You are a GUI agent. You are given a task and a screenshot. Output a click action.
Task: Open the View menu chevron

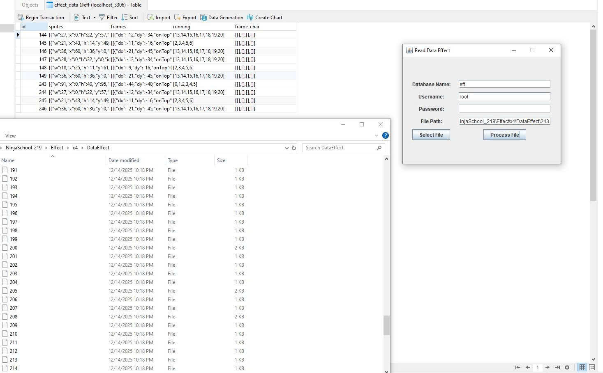click(377, 135)
